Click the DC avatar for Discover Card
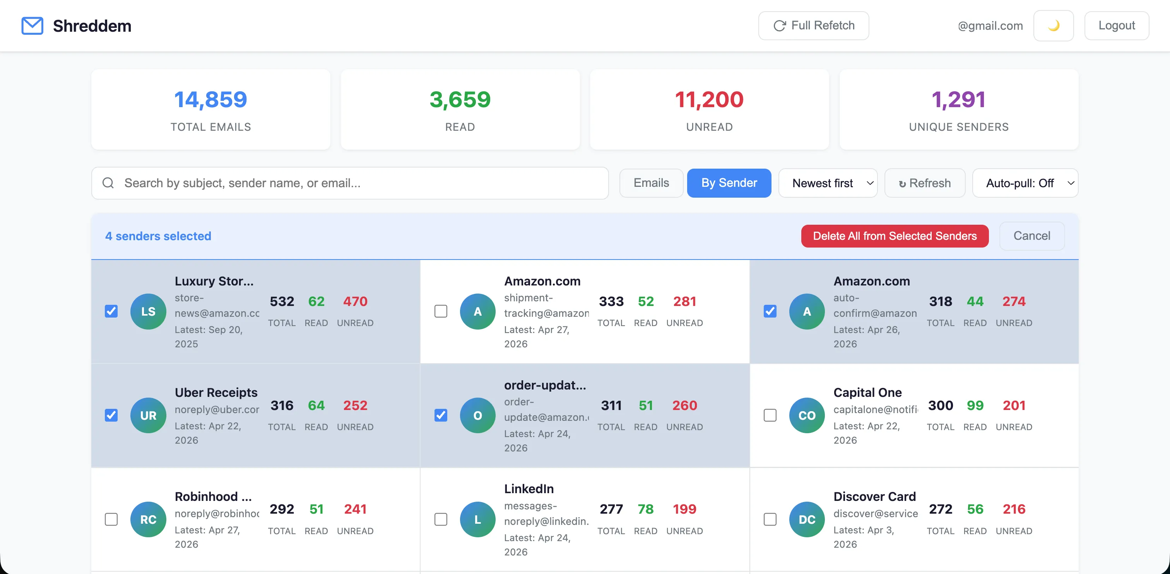This screenshot has width=1170, height=574. pos(807,519)
